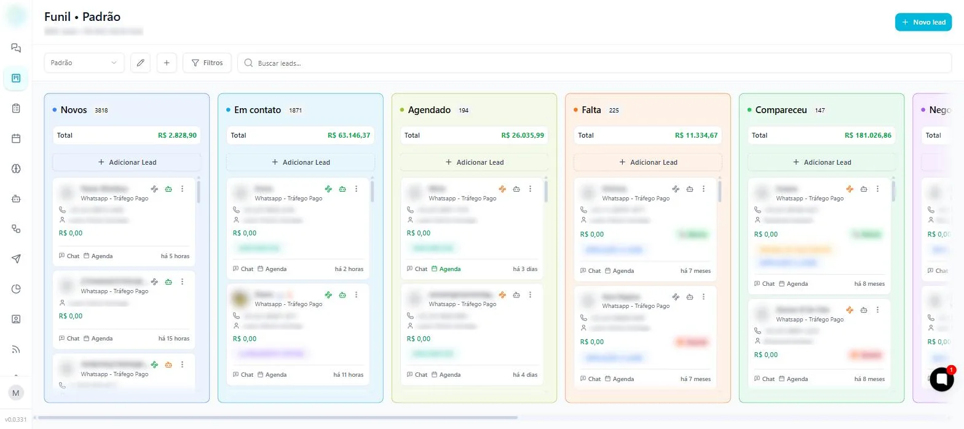
Task: Click the Falta column header title
Action: click(x=591, y=110)
